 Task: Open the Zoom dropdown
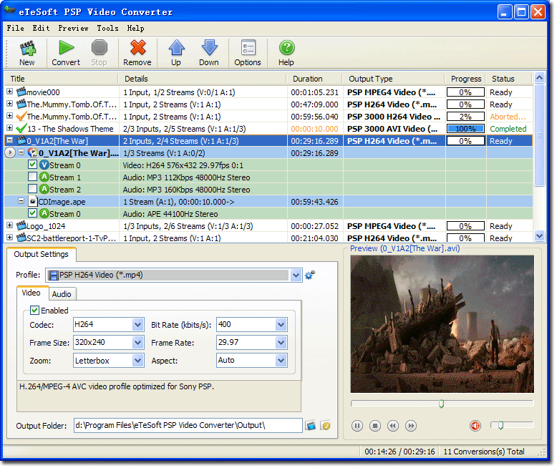[138, 361]
